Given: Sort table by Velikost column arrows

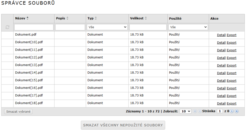Looking at the screenshot, I should click(x=146, y=18).
